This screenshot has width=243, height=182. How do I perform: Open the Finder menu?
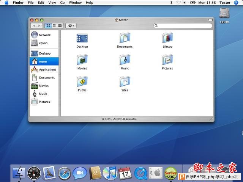click(x=18, y=3)
